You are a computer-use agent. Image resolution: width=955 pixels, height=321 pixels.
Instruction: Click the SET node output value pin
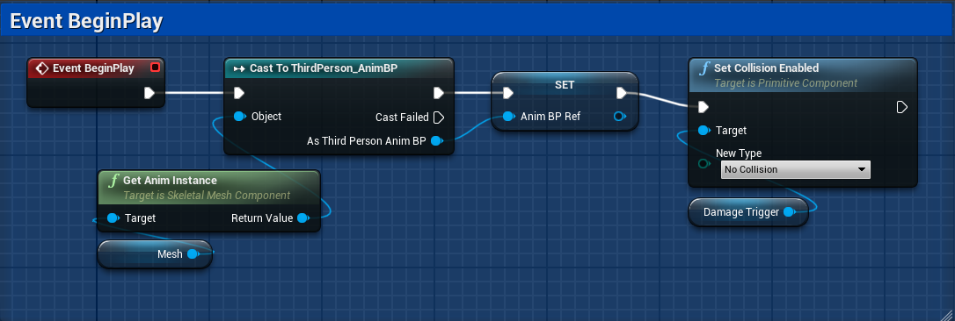(x=619, y=116)
